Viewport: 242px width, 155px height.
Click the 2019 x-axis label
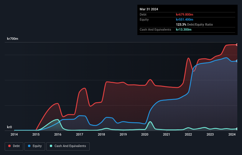[x=123, y=134]
